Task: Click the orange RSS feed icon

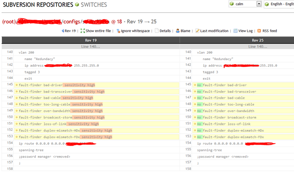Action: [x=259, y=31]
